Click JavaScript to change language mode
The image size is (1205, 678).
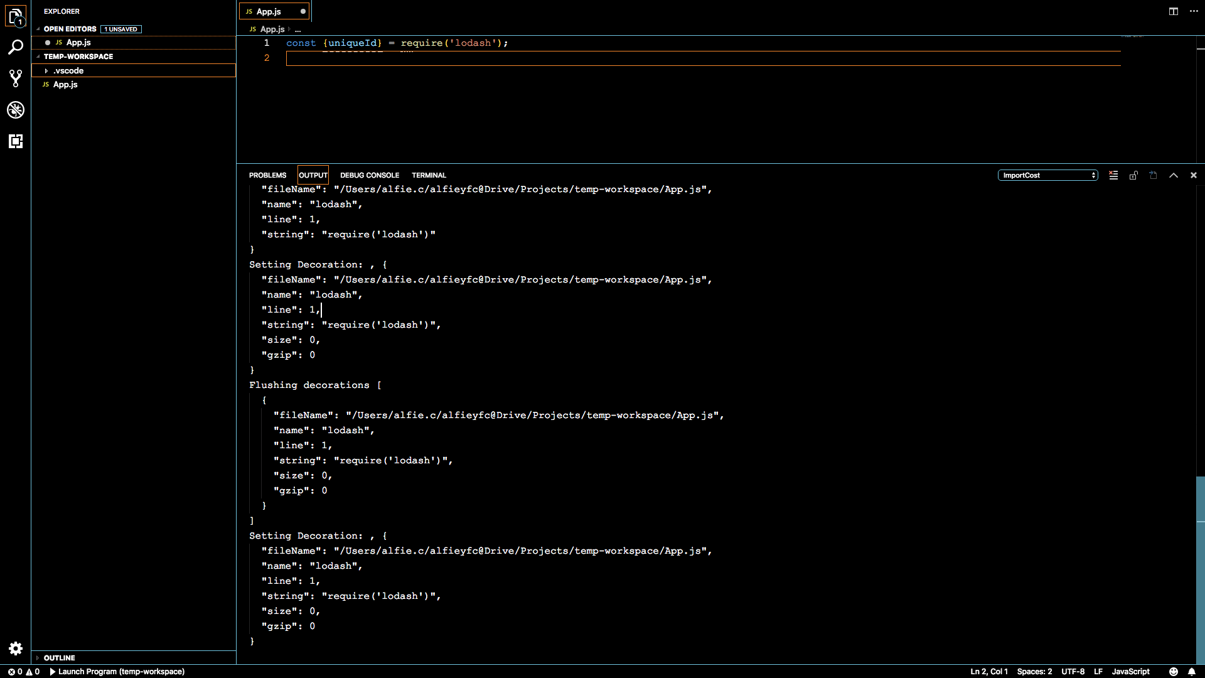click(1129, 672)
